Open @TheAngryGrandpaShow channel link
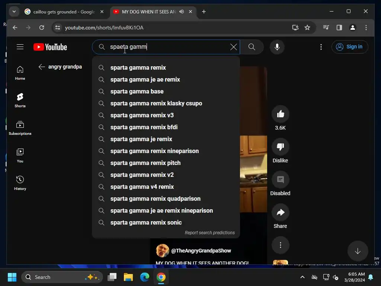This screenshot has width=381, height=286. click(x=201, y=251)
